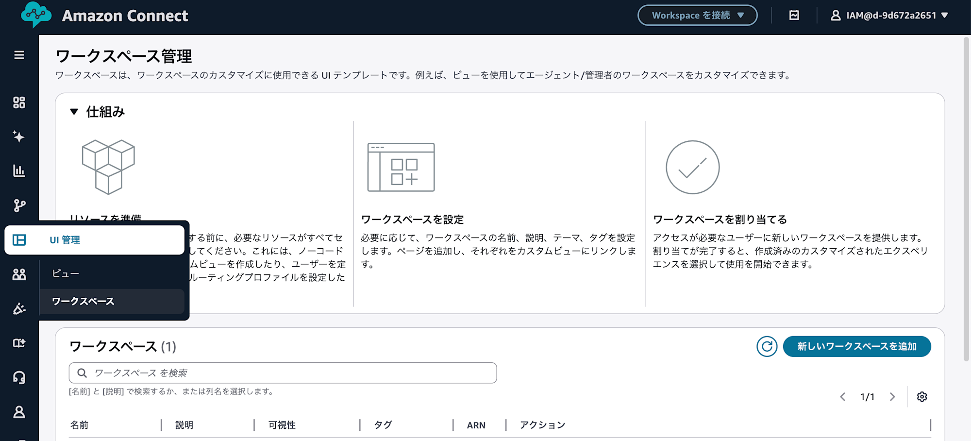Image resolution: width=971 pixels, height=441 pixels.
Task: Click the 名前 column header
Action: point(80,425)
